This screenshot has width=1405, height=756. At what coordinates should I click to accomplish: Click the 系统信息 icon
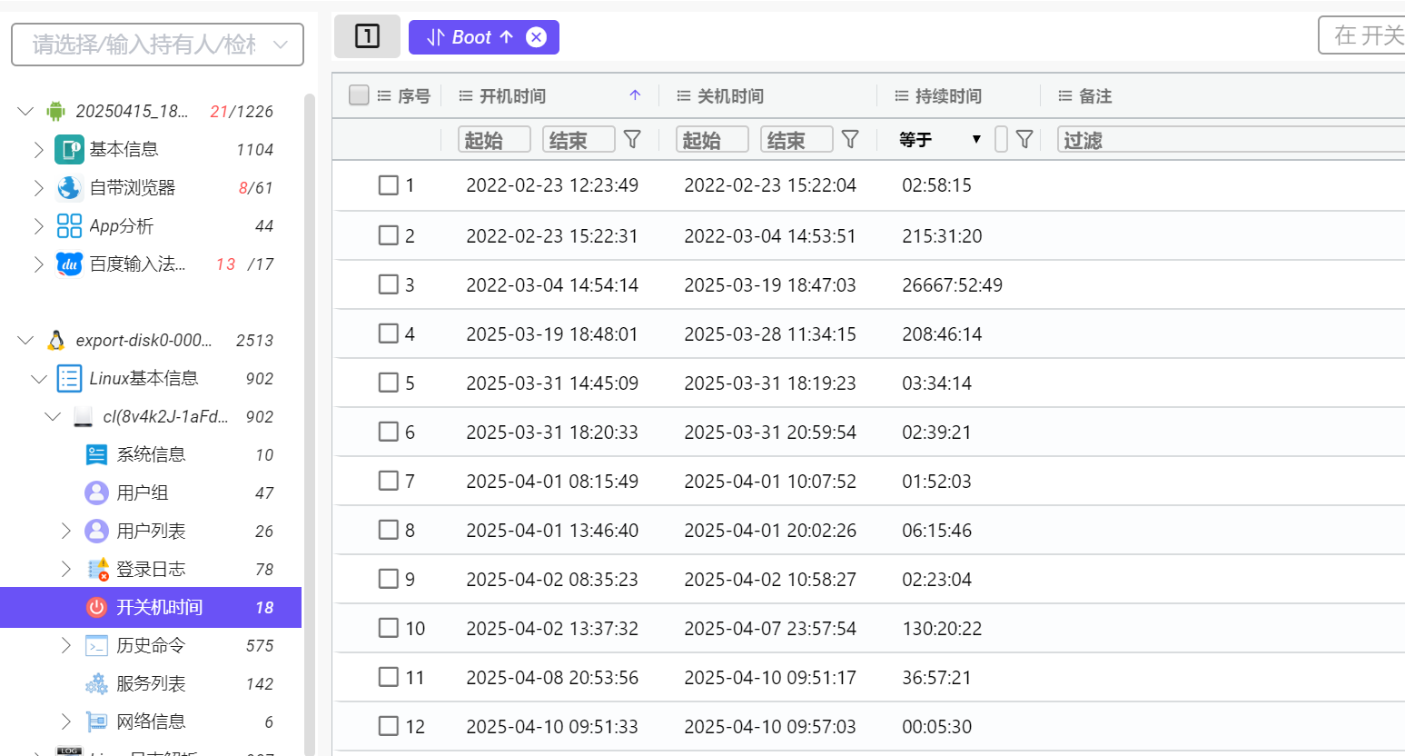tap(96, 454)
